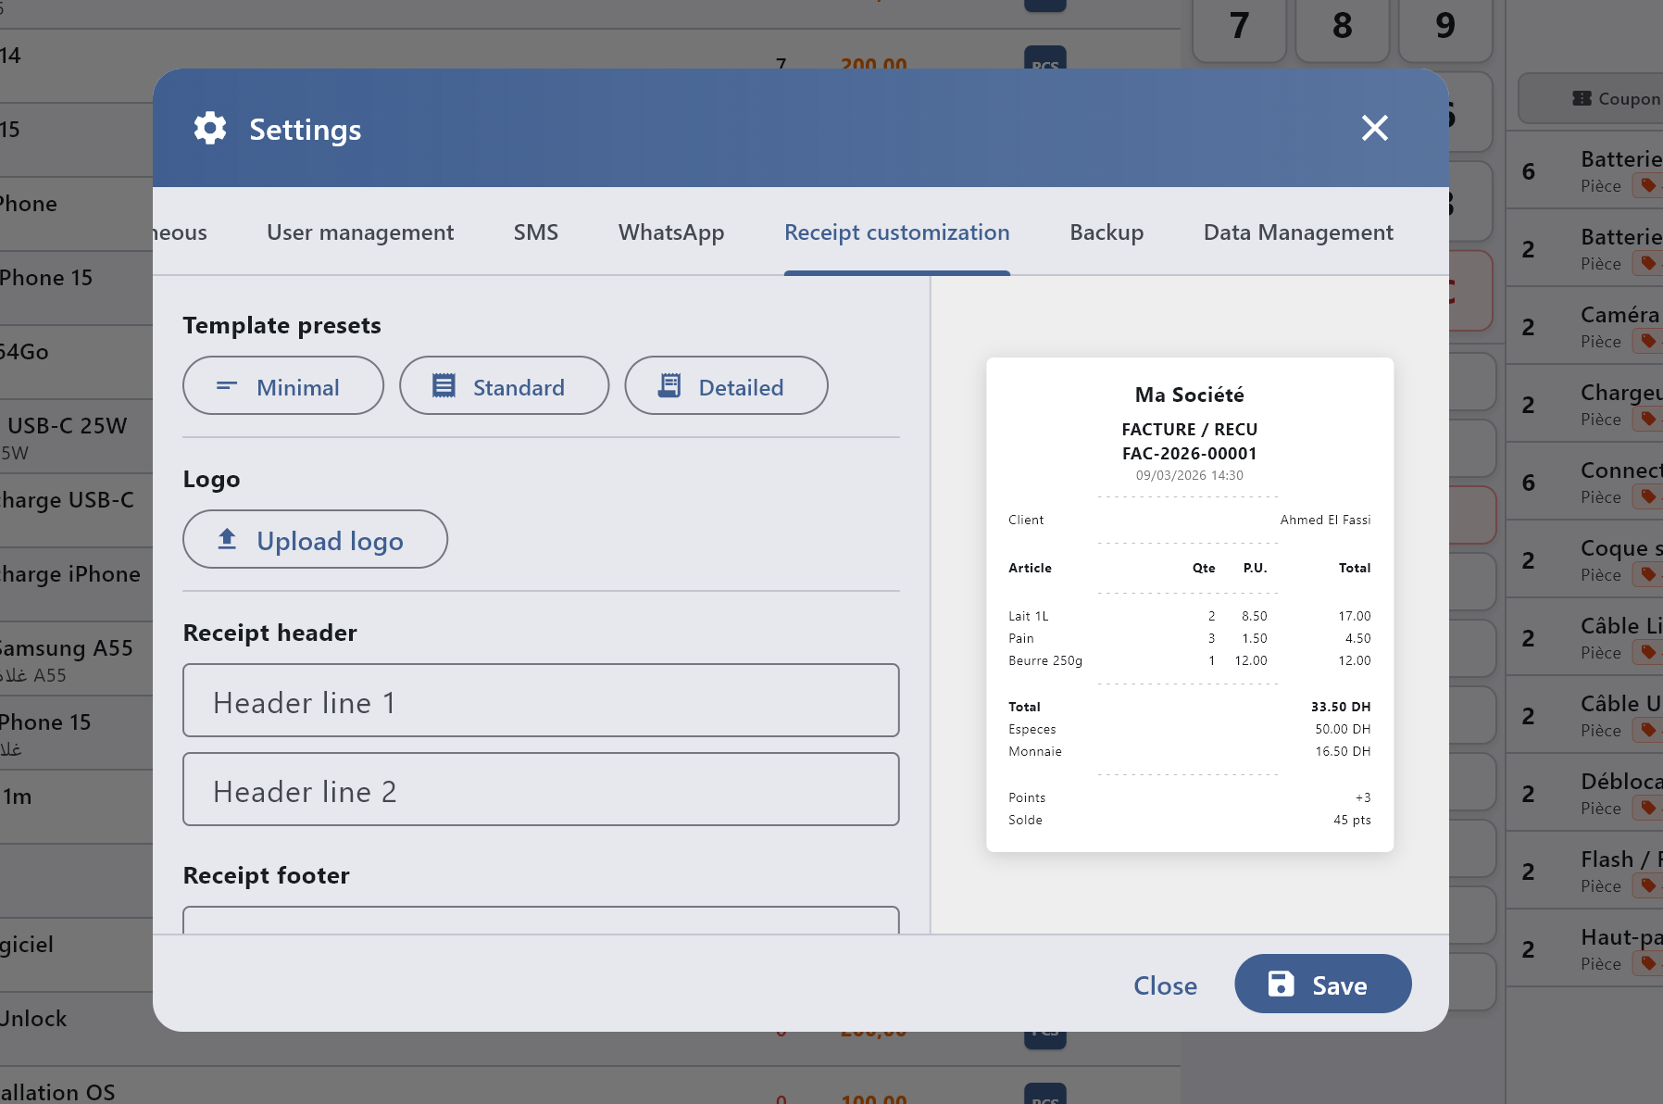The image size is (1663, 1104).
Task: Open the Data Management tab
Action: (x=1298, y=232)
